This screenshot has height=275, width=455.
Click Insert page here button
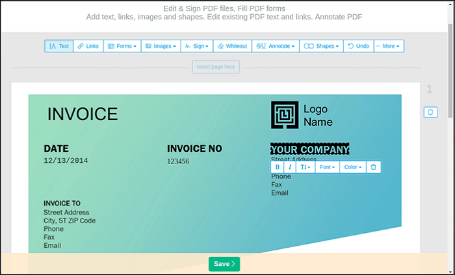216,67
